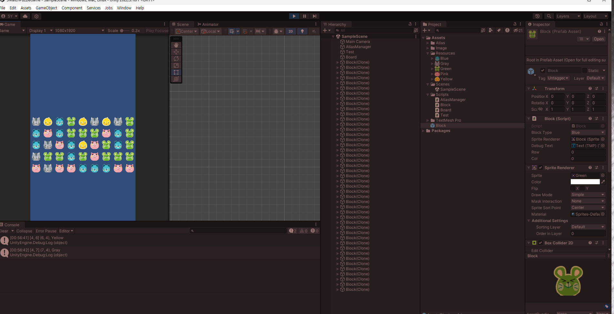This screenshot has width=614, height=314.
Task: Open the snap increment ruler settings
Action: pyautogui.click(x=258, y=31)
